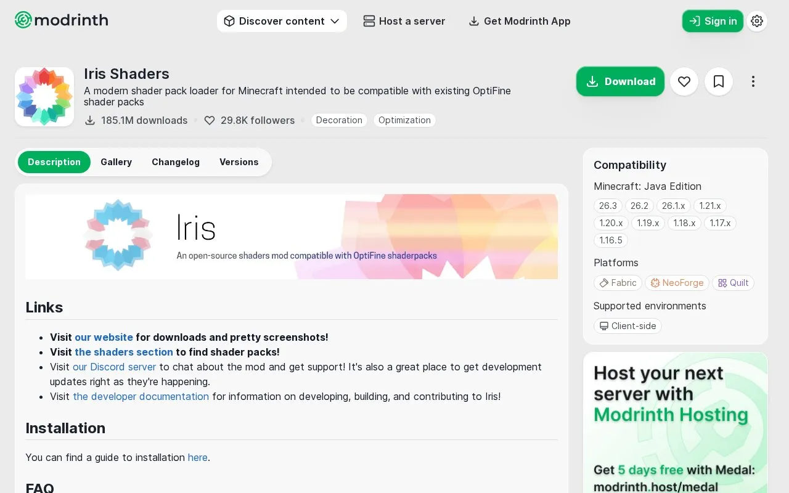Image resolution: width=789 pixels, height=493 pixels.
Task: Follow the 'our website' link
Action: pyautogui.click(x=104, y=337)
